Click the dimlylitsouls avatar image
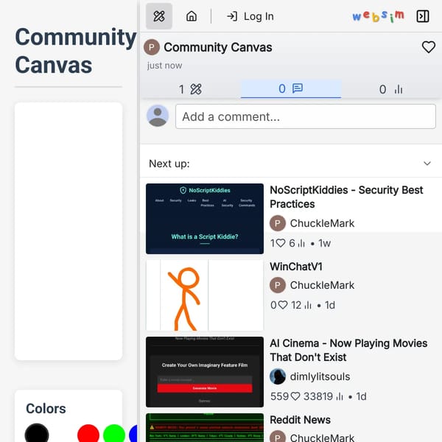 (x=278, y=376)
